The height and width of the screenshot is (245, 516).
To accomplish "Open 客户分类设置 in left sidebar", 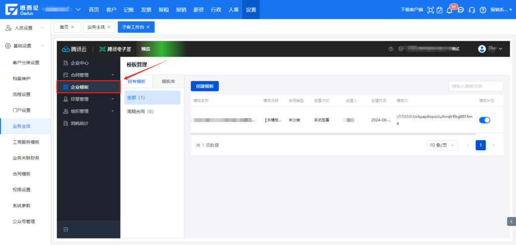I will click(26, 63).
